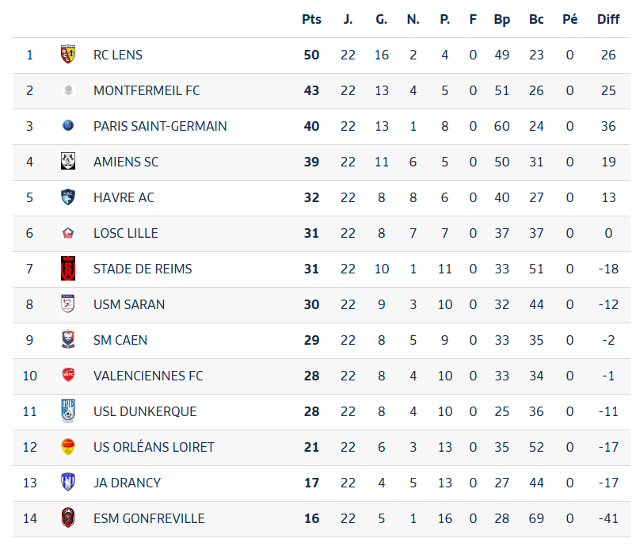Select the Diff column header
The height and width of the screenshot is (550, 636).
click(x=608, y=19)
